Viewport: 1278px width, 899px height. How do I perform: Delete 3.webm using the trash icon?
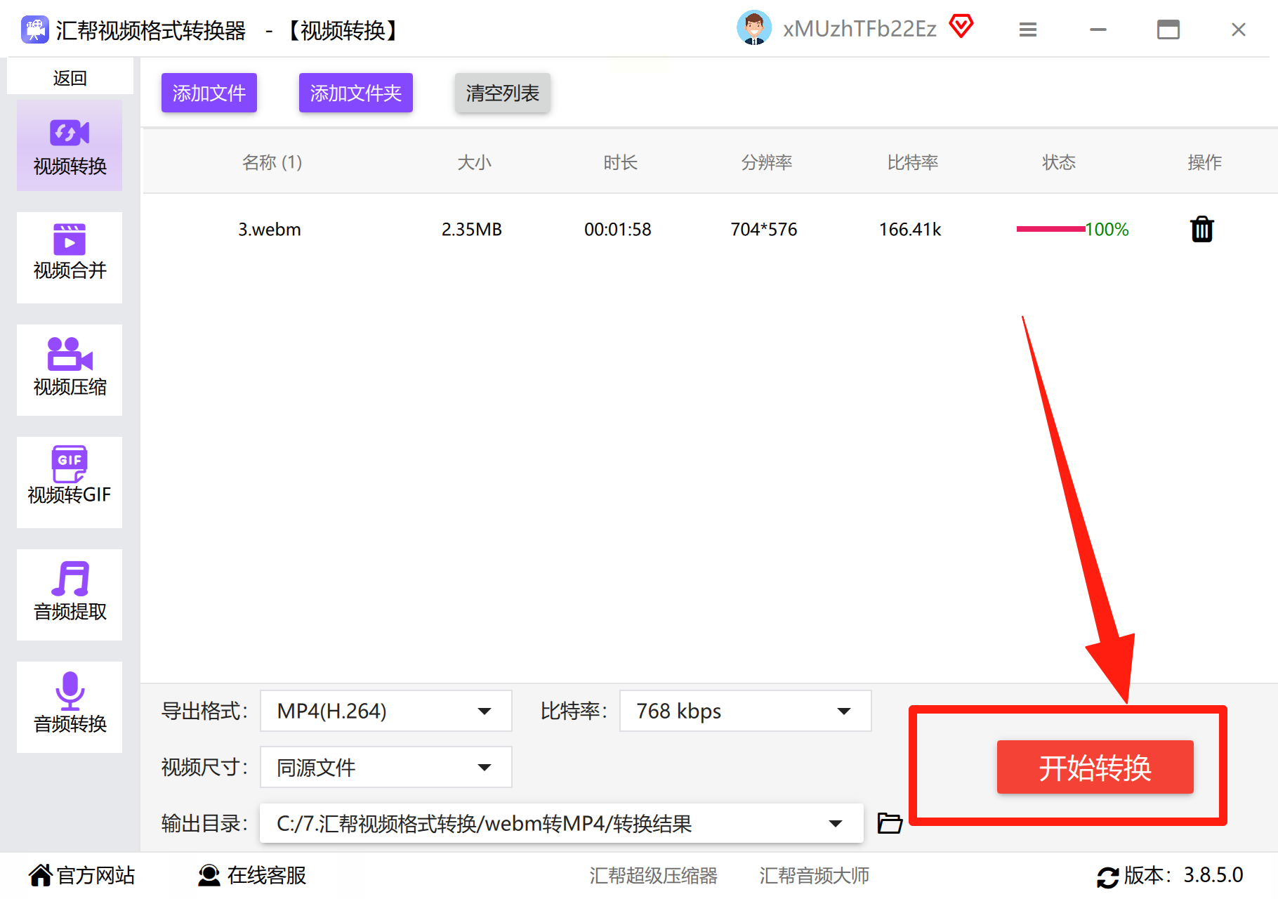1201,229
